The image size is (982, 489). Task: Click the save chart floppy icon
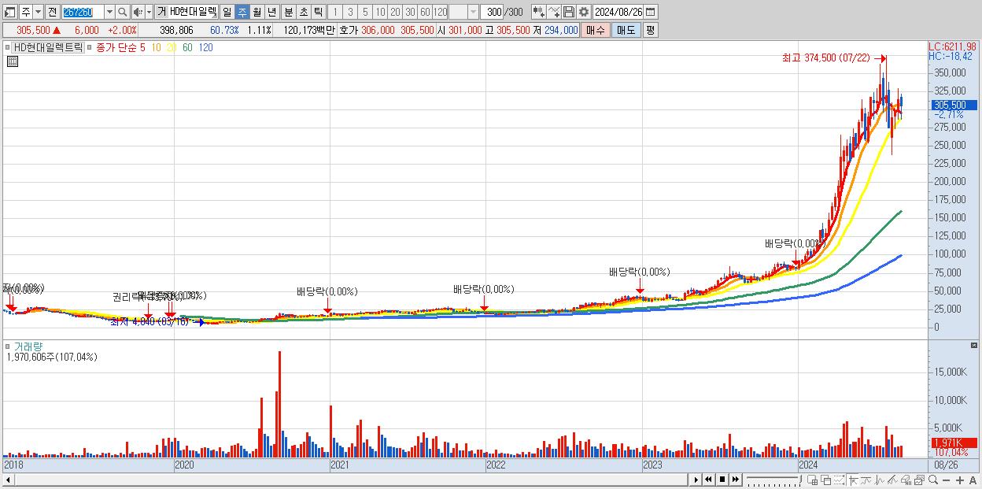click(568, 12)
